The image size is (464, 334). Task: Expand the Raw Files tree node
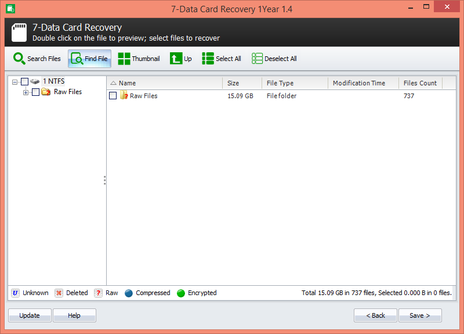[x=26, y=93]
